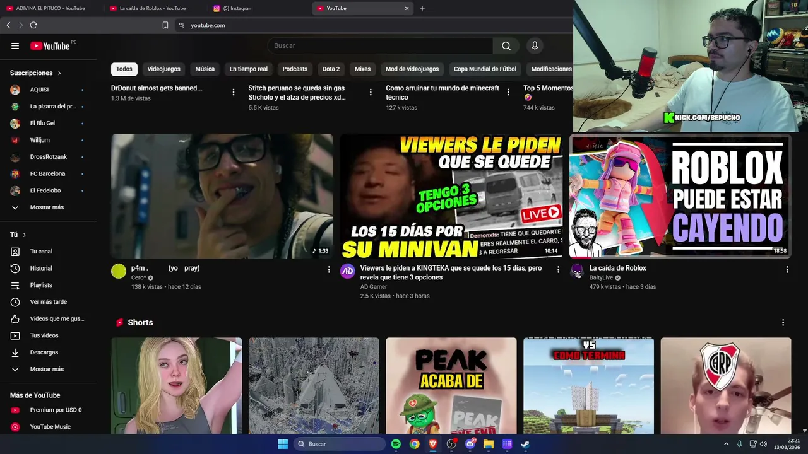Filter by Mixes chip
The image size is (808, 454).
[363, 69]
